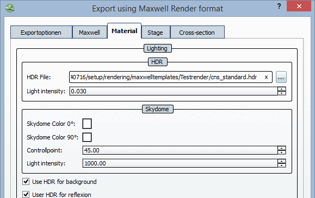This screenshot has width=315, height=198.
Task: Click the application icon in title bar
Action: click(10, 8)
